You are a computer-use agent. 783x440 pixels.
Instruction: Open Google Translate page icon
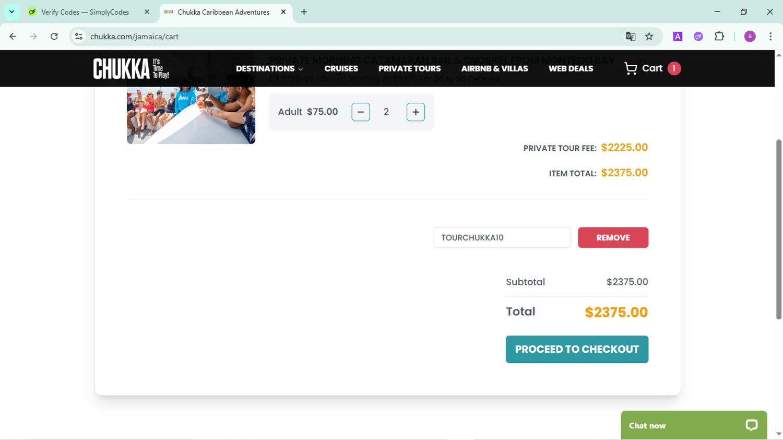[631, 37]
